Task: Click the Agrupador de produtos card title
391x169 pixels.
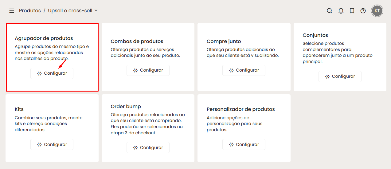Action: coord(44,38)
